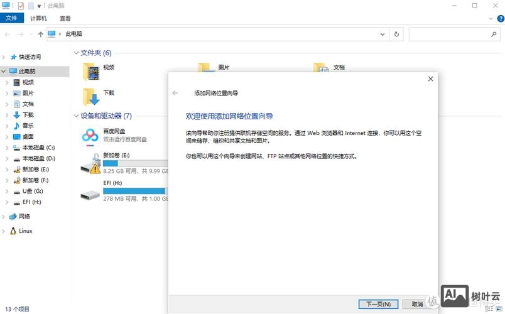Click the back navigation arrow in Explorer
This screenshot has width=505, height=314.
(x=8, y=34)
